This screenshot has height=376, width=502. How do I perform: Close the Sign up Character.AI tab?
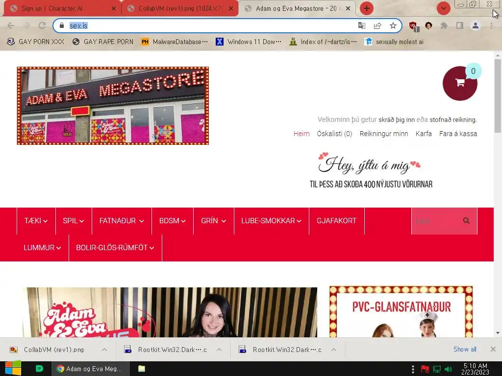tap(113, 9)
